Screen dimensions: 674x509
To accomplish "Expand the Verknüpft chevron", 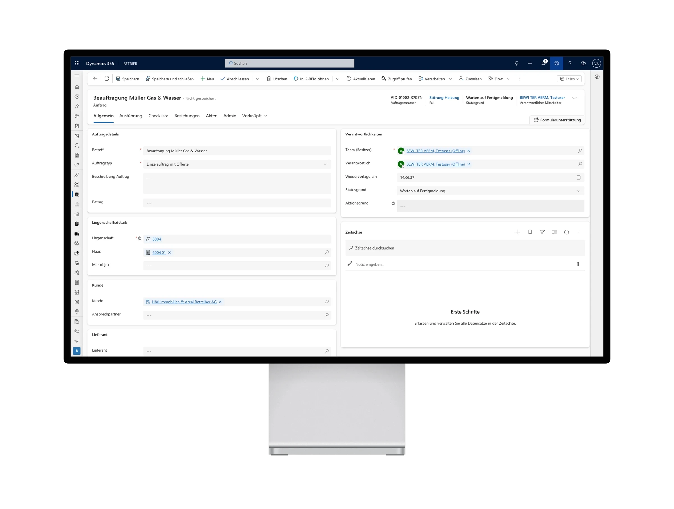I will pos(265,116).
